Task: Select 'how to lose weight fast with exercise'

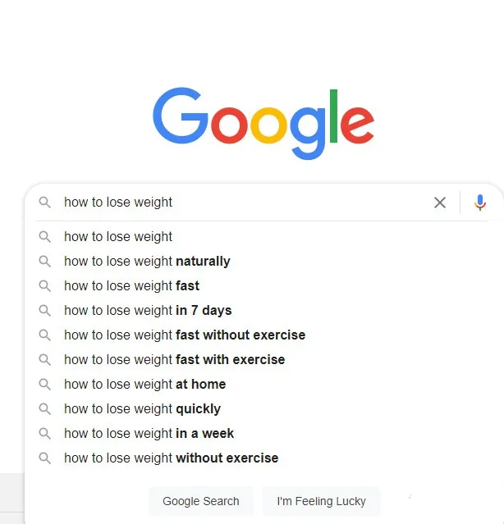Action: point(261,359)
